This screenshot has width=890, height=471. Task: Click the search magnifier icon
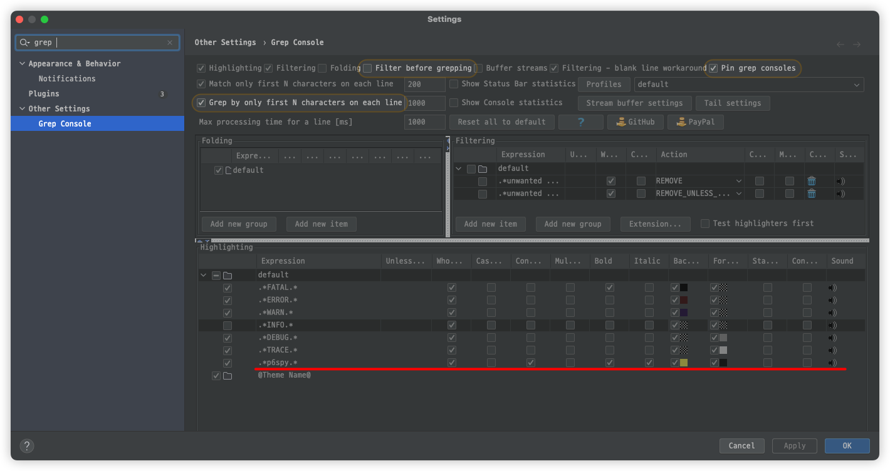24,43
